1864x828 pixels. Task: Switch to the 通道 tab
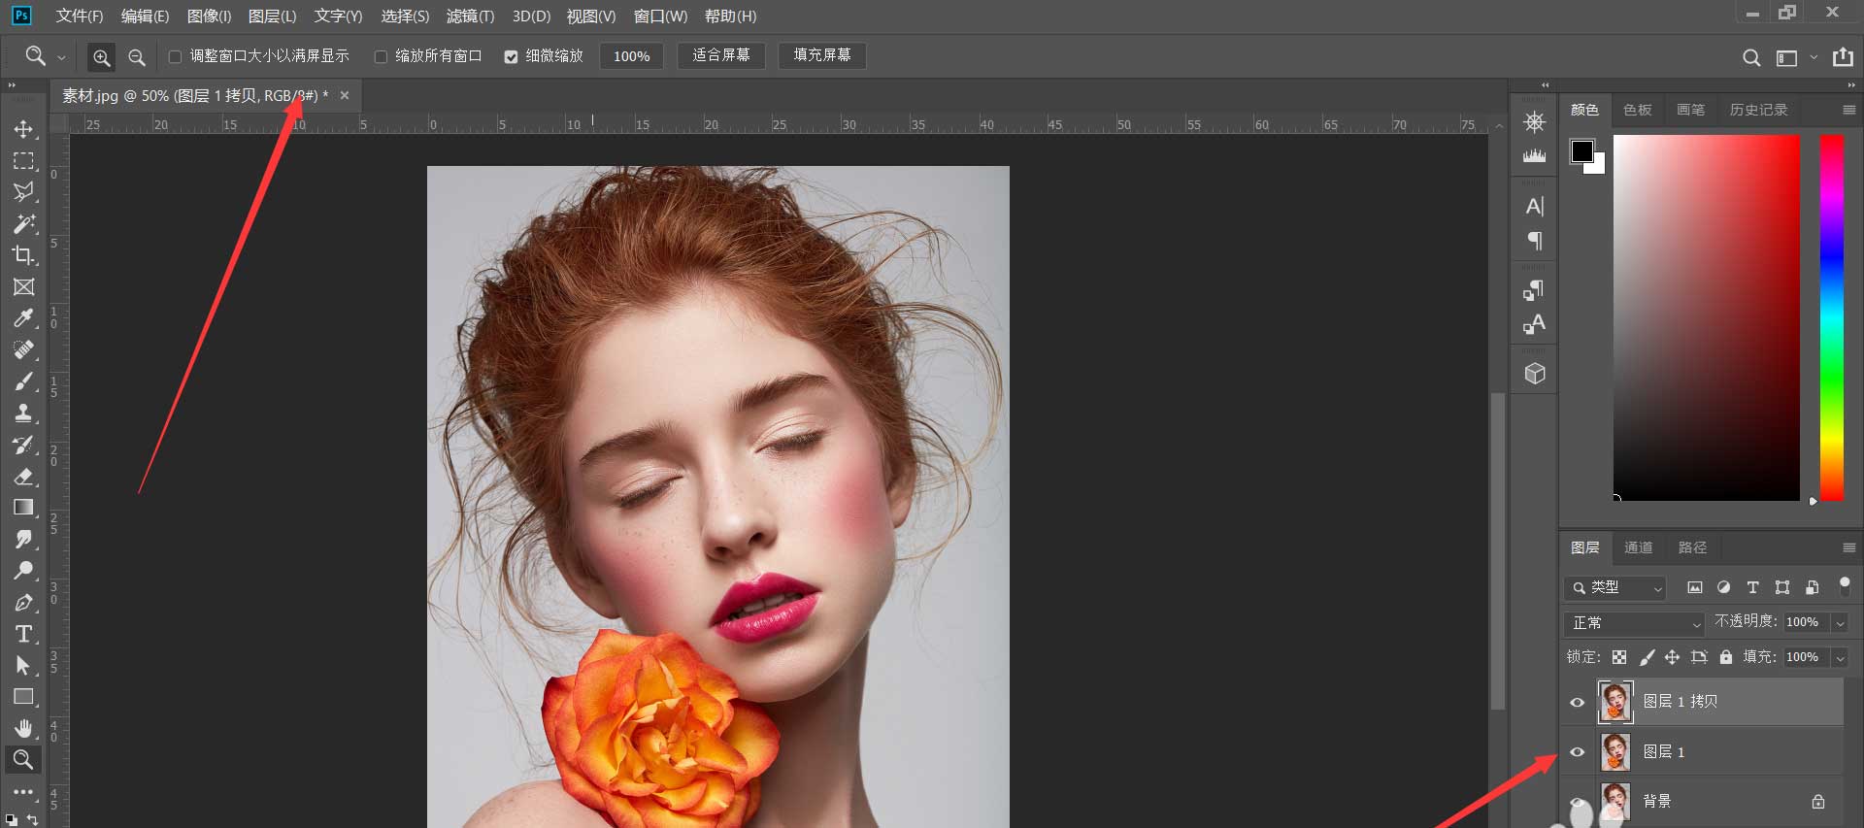click(1638, 547)
